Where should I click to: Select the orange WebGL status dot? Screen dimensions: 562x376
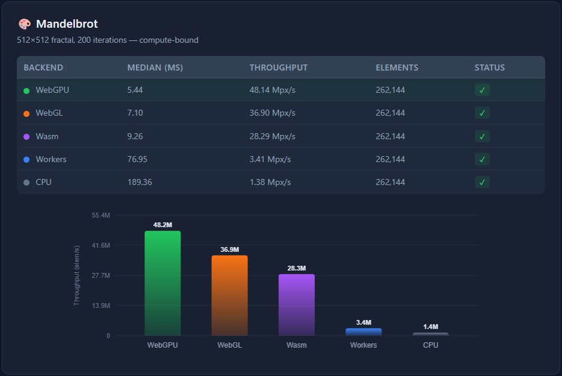click(25, 113)
